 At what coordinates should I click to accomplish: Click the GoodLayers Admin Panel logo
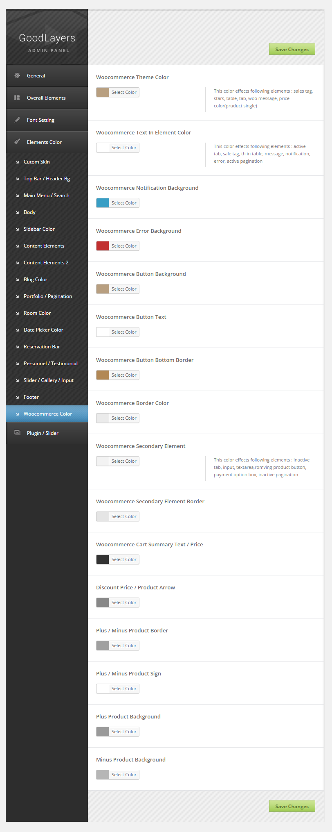tap(47, 42)
